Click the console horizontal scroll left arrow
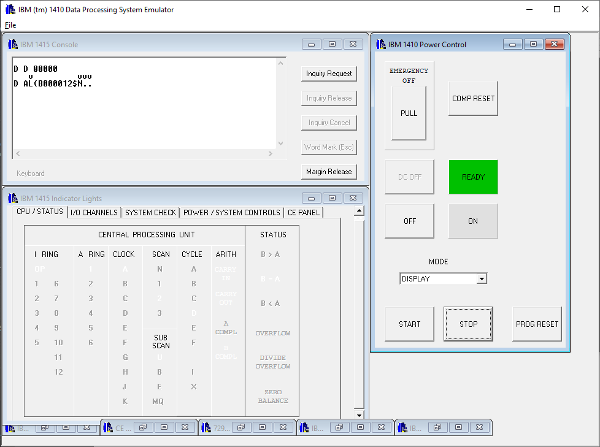This screenshot has height=447, width=600. pyautogui.click(x=18, y=154)
